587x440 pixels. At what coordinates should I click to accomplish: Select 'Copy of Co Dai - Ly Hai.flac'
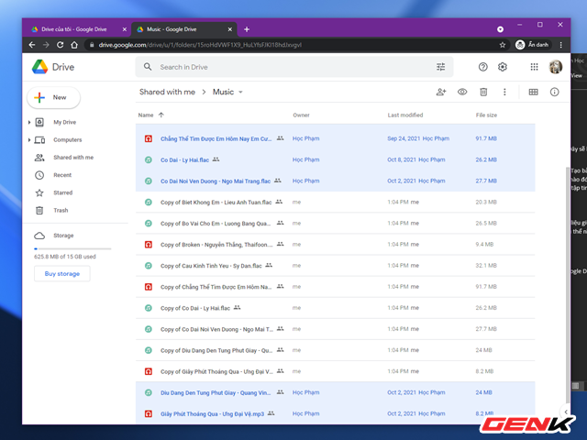pyautogui.click(x=335, y=308)
